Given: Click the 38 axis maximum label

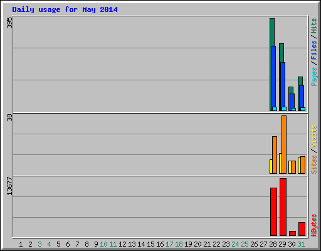Looking at the screenshot, I should tap(9, 117).
